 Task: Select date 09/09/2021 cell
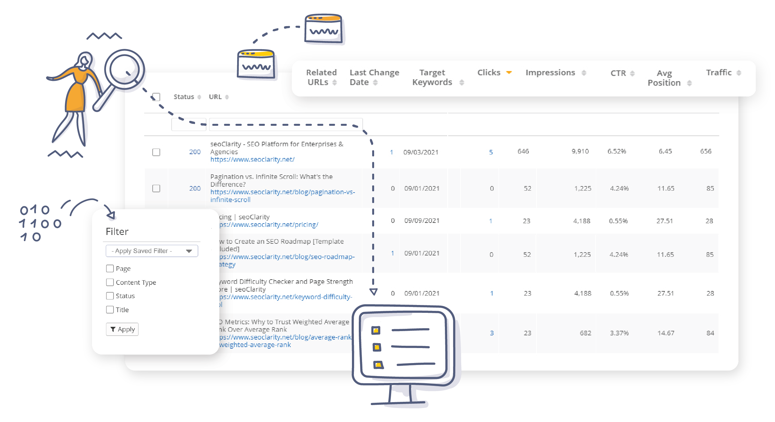(422, 221)
